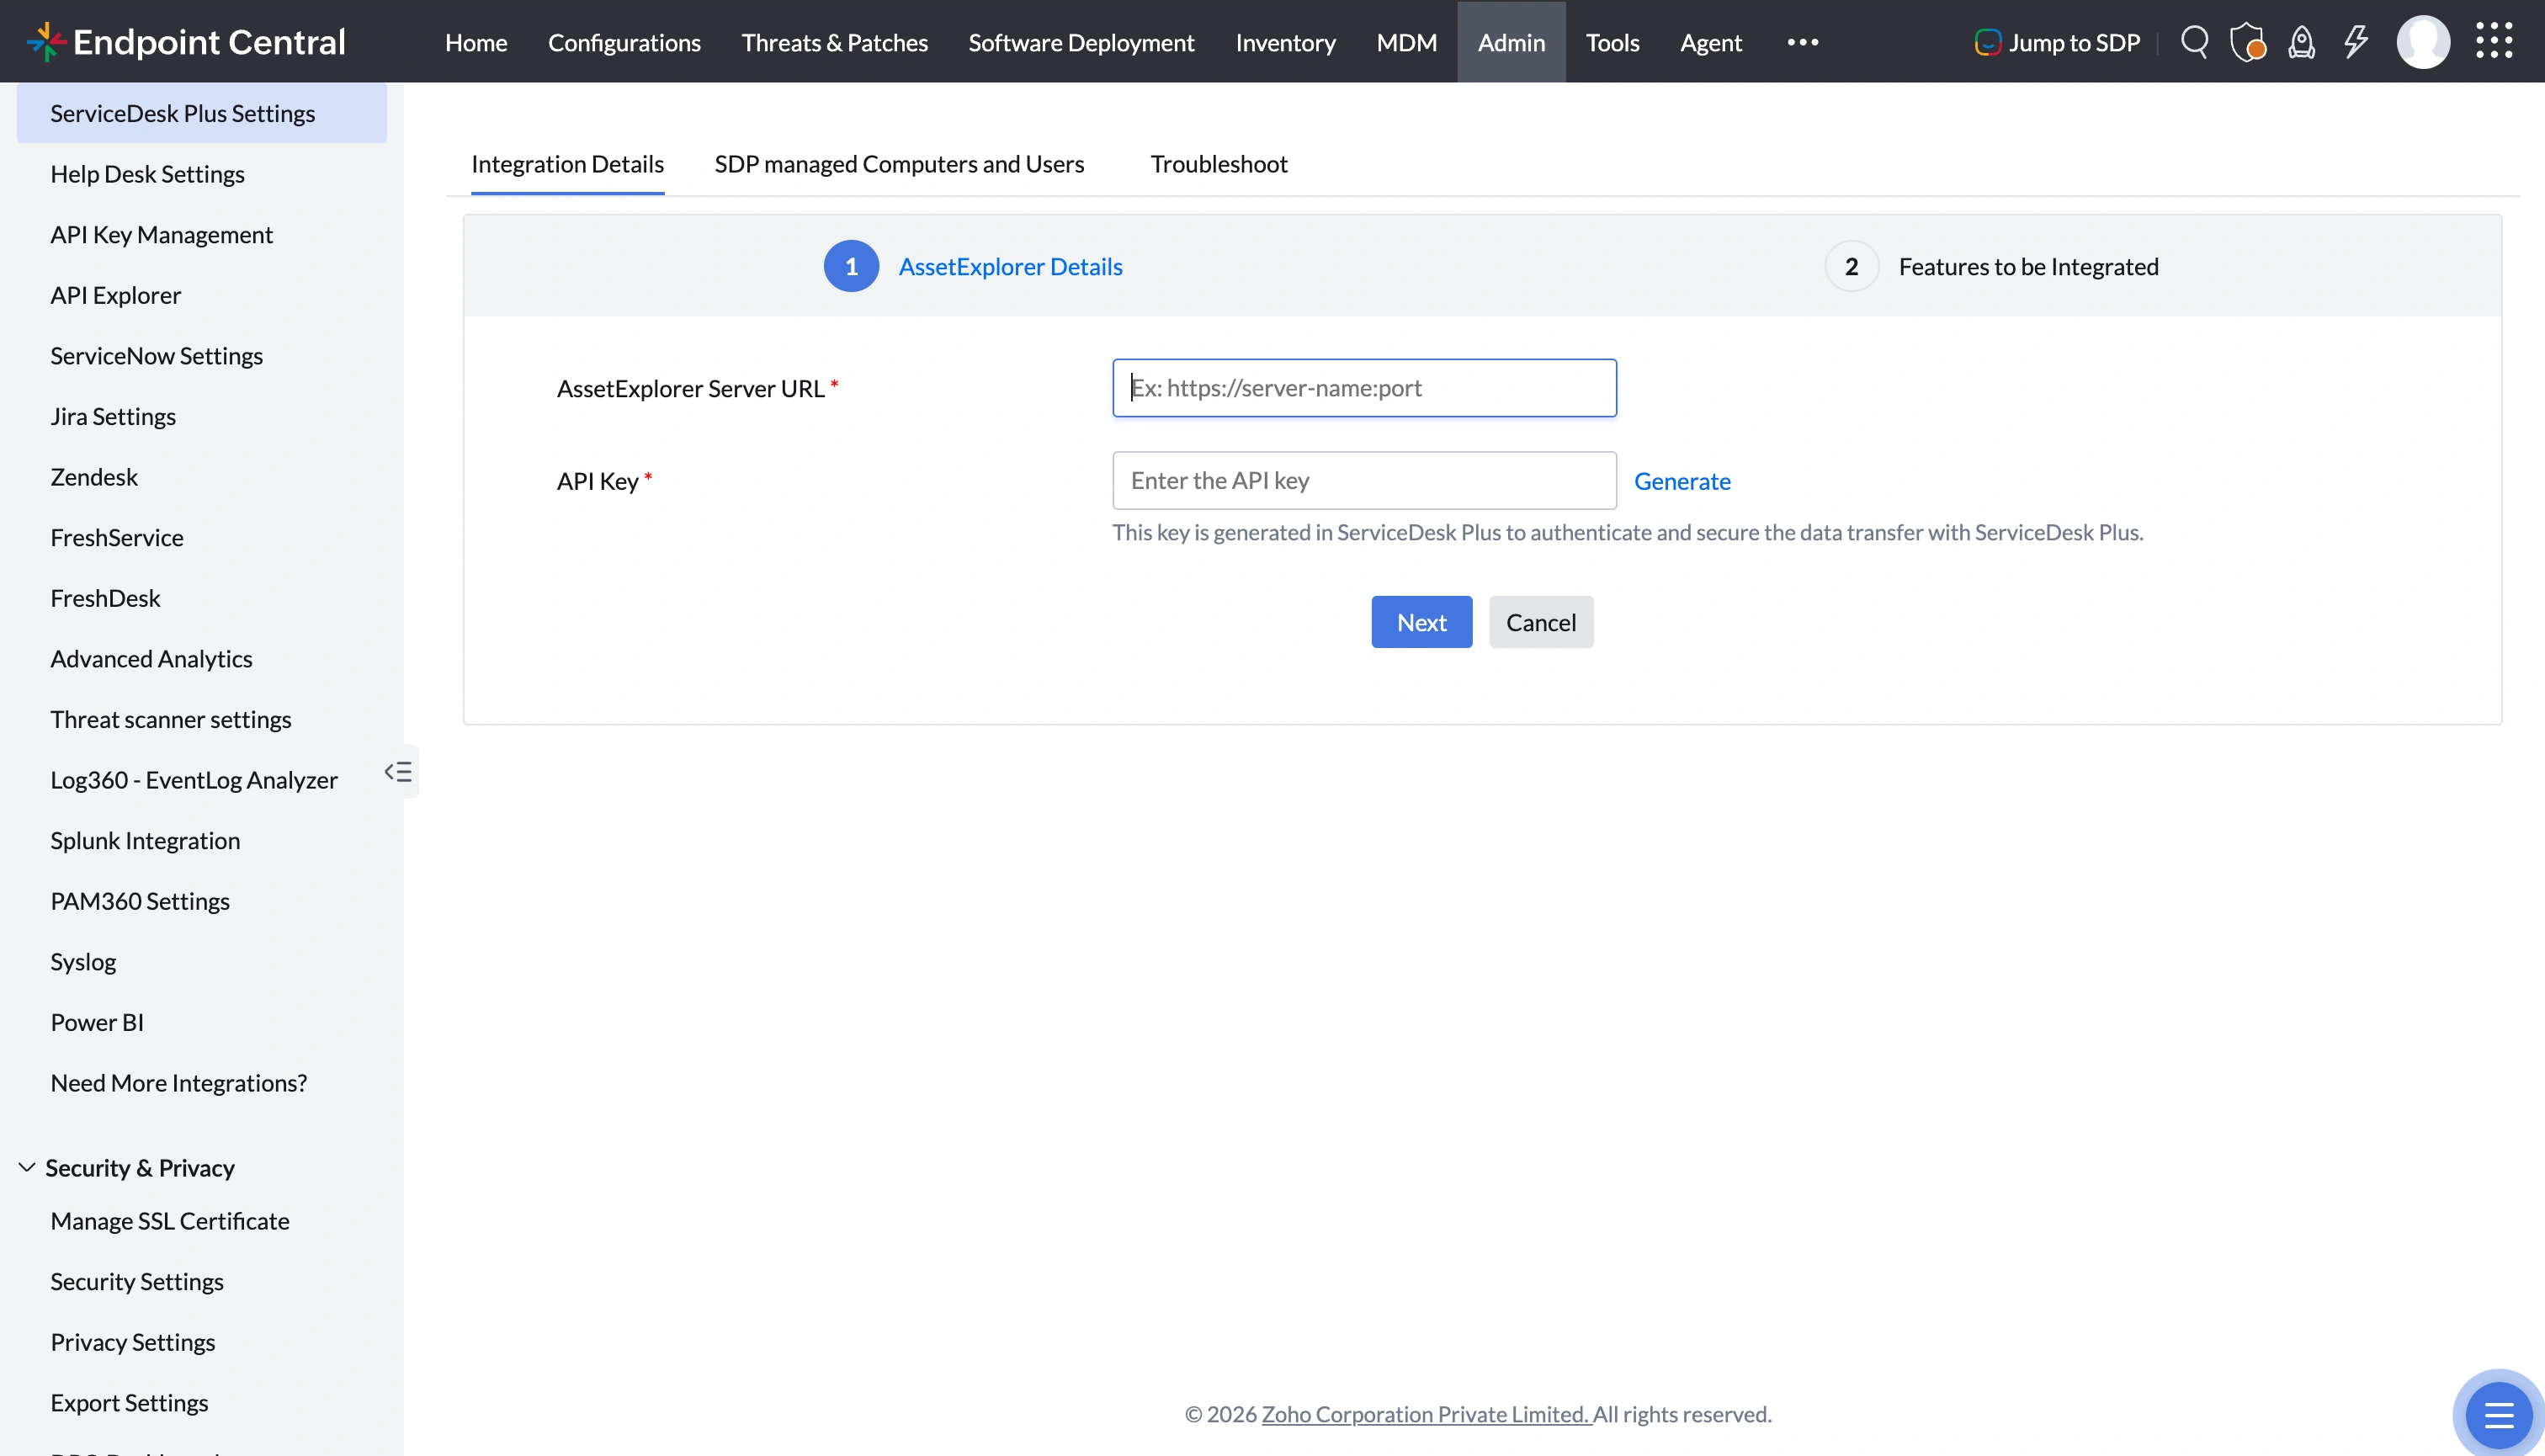Image resolution: width=2545 pixels, height=1456 pixels.
Task: Open Splunk Integration
Action: pyautogui.click(x=145, y=841)
